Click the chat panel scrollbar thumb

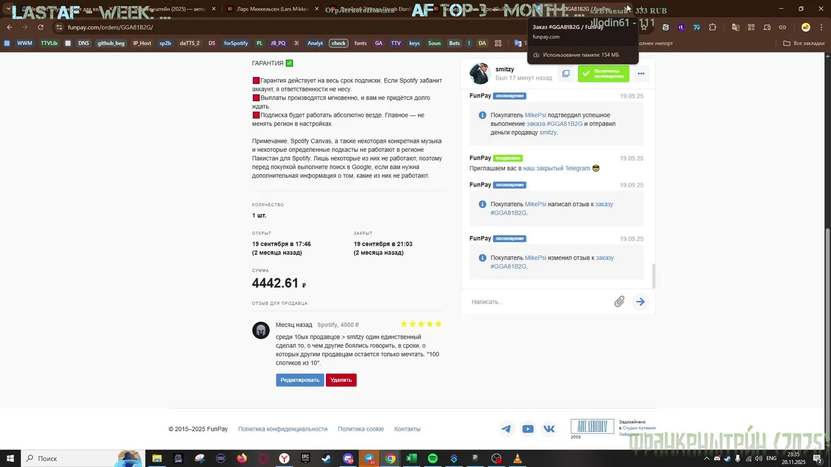654,276
